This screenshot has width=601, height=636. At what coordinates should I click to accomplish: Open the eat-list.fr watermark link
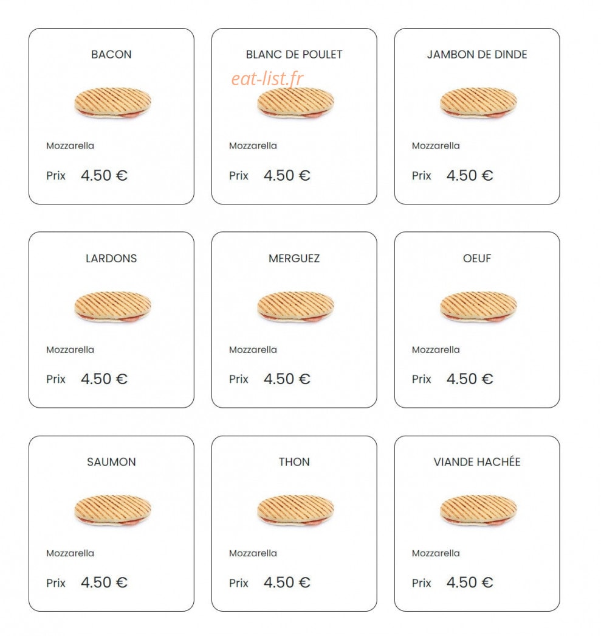(267, 79)
